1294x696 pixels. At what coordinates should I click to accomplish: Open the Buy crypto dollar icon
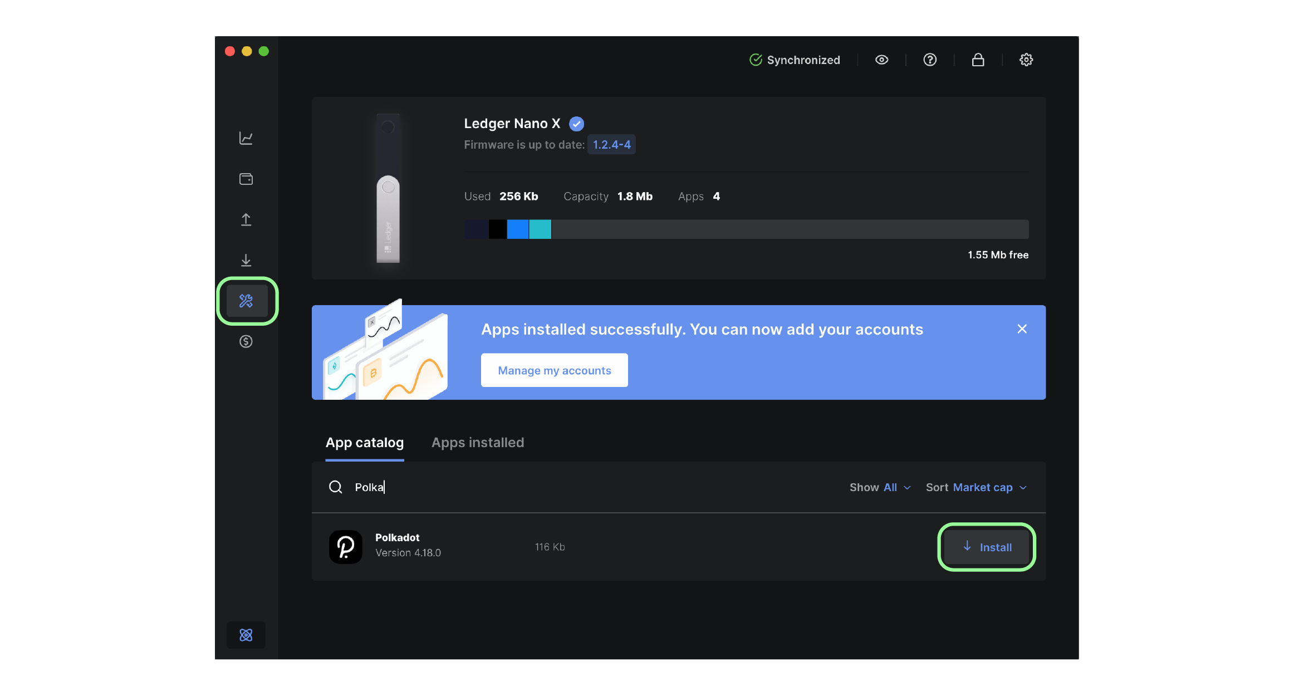pyautogui.click(x=246, y=341)
